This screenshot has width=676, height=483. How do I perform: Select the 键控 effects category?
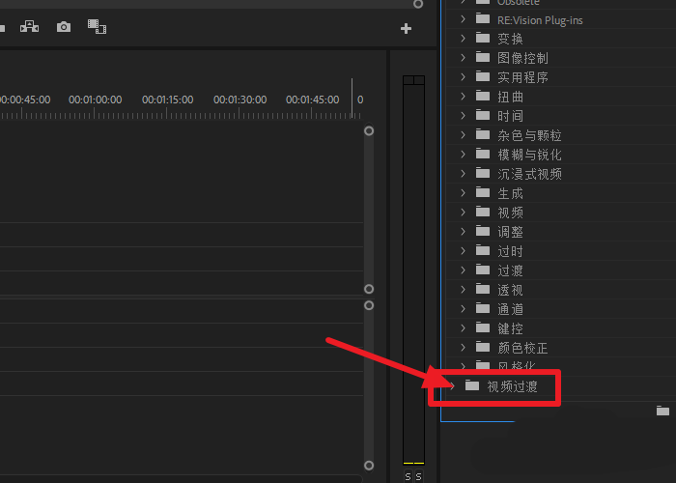pos(510,328)
